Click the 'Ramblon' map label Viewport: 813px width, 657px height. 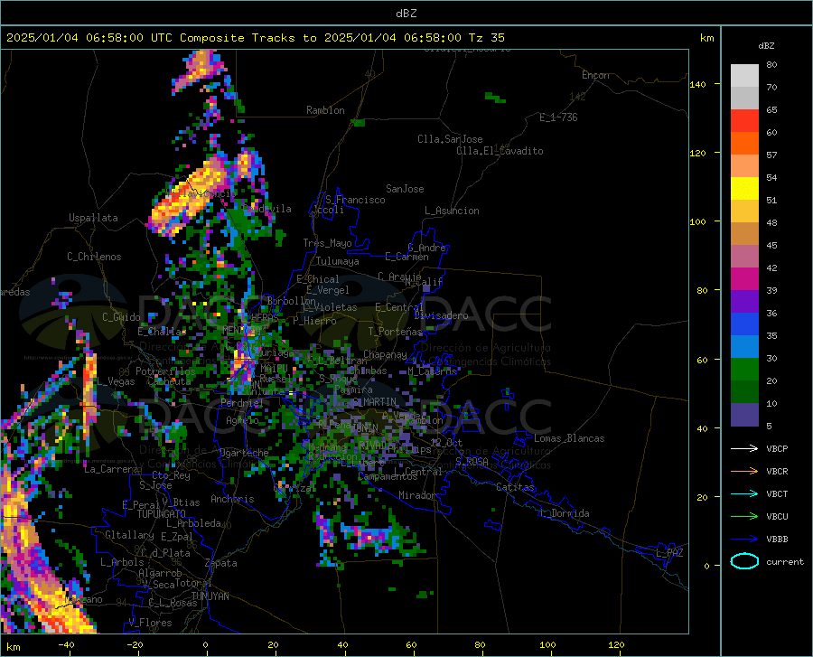click(325, 110)
